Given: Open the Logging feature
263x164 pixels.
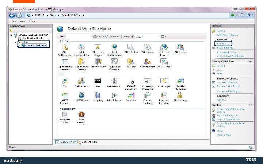Looking at the screenshot, I should [98, 97].
